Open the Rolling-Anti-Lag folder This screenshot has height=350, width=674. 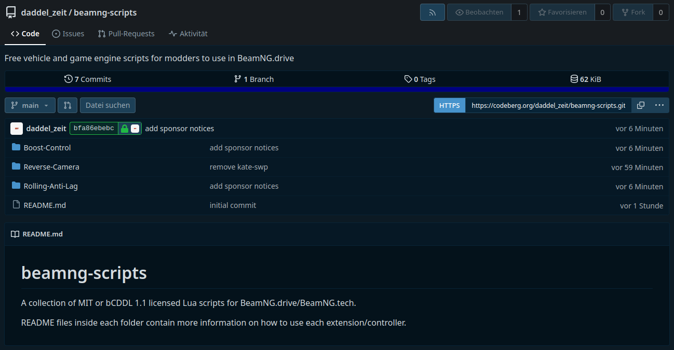click(x=51, y=186)
